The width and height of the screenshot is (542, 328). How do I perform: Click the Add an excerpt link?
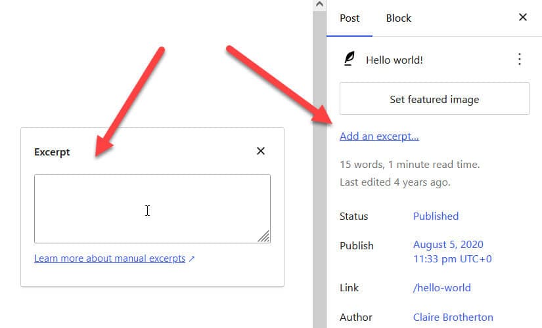(x=379, y=136)
